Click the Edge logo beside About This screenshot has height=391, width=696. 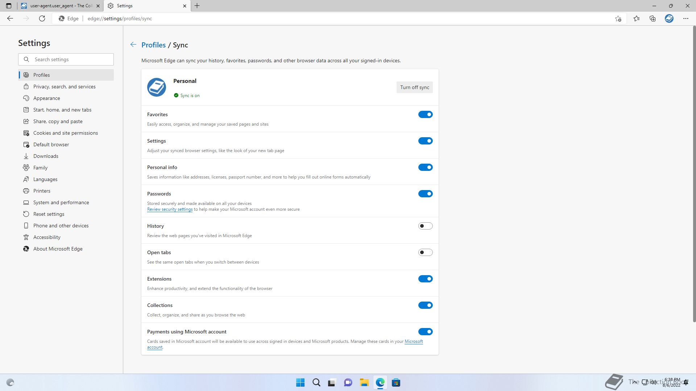[26, 249]
